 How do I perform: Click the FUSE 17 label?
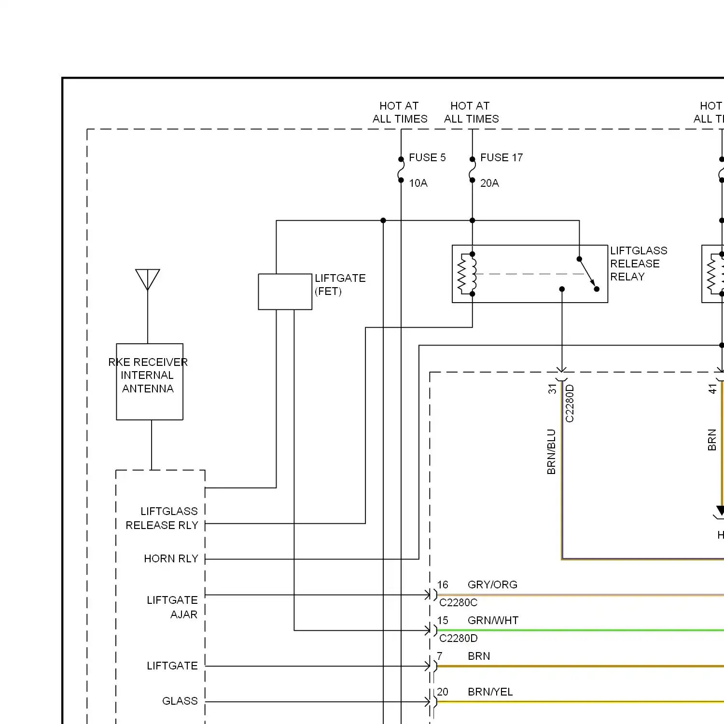501,157
